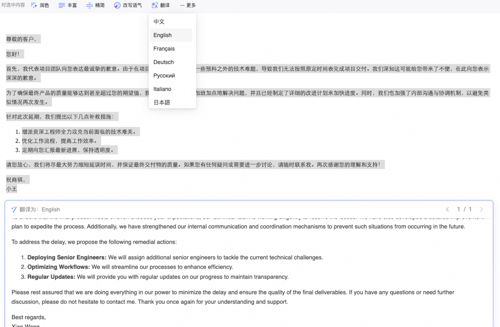Viewport: 500px width, 327px height.
Task: Click the paragraph starting 为了确保最终产品的质量
Action: point(248,98)
